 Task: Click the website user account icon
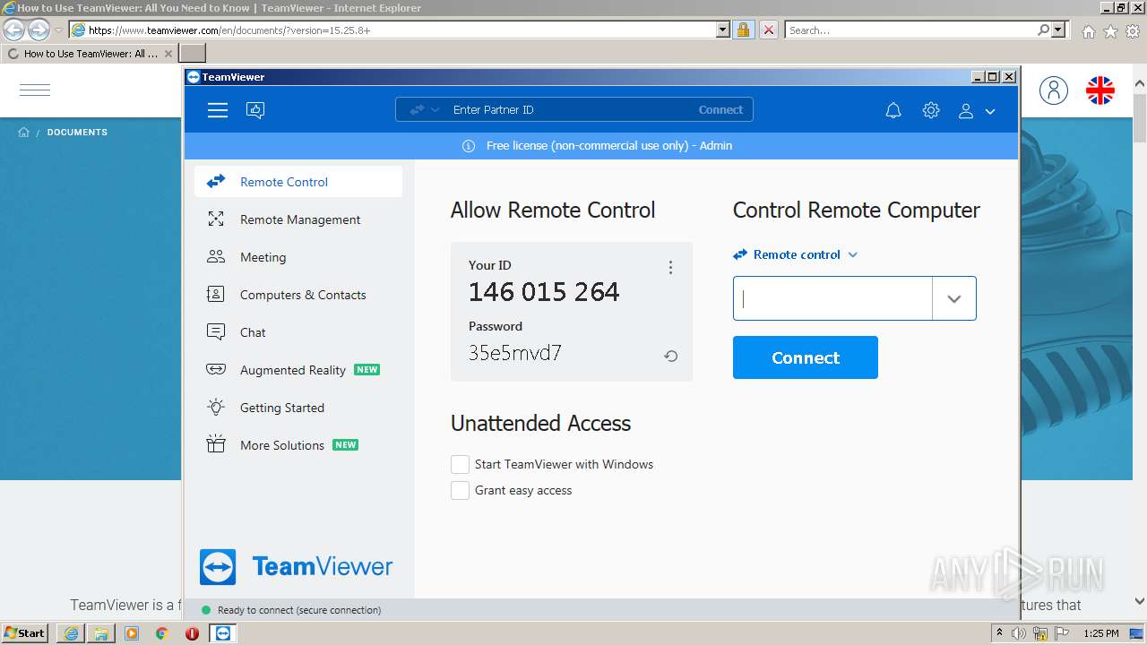click(1054, 90)
